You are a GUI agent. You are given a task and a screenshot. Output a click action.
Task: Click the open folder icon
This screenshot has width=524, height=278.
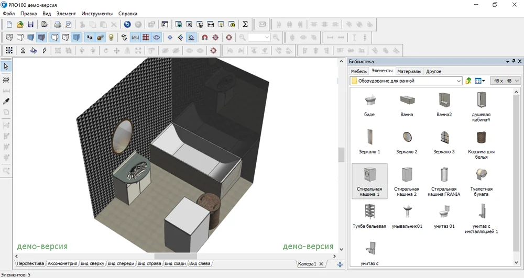(x=20, y=25)
